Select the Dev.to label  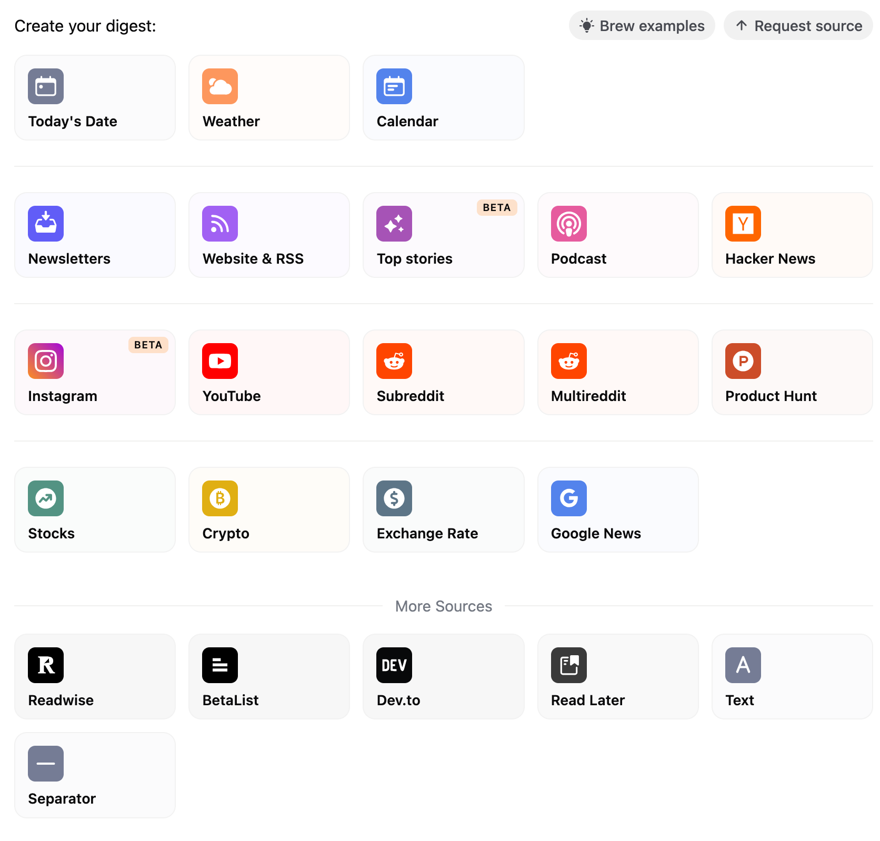pyautogui.click(x=398, y=700)
